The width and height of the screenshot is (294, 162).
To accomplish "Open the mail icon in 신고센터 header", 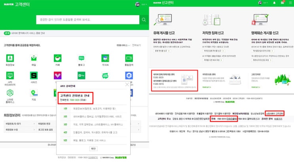I will [x=283, y=3].
